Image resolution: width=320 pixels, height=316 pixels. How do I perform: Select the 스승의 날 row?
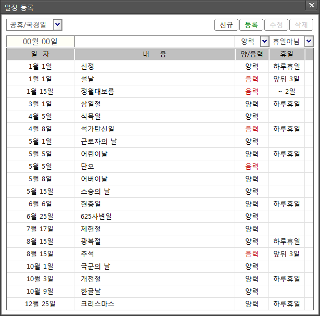coord(160,192)
